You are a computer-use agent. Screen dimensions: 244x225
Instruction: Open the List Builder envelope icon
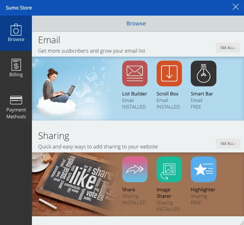135,73
